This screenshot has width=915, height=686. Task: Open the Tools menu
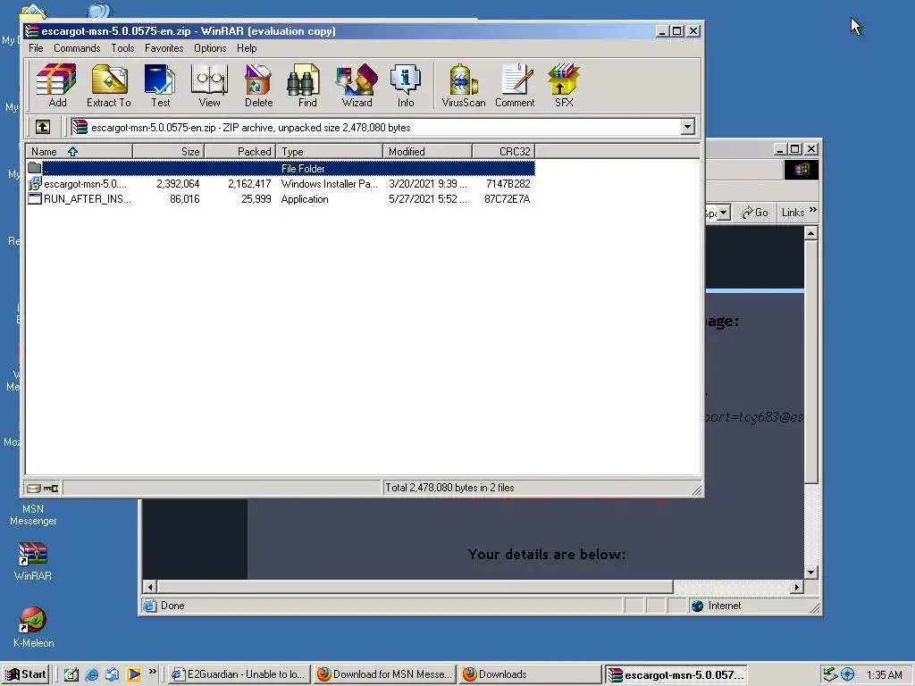point(122,48)
